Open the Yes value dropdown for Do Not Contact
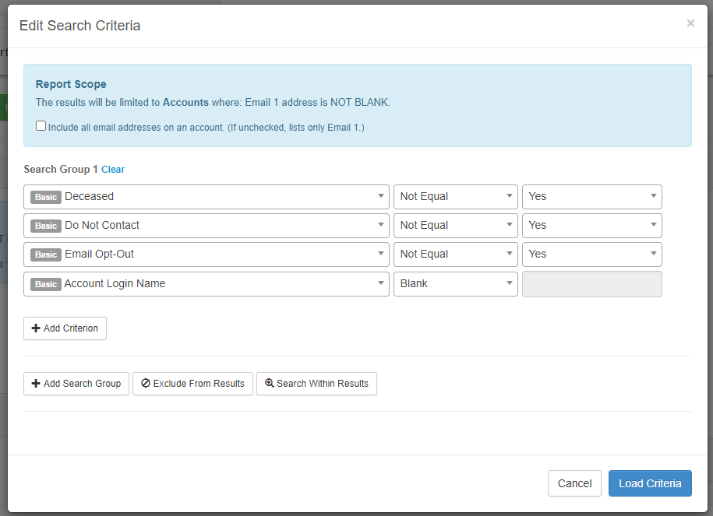Image resolution: width=713 pixels, height=516 pixels. (592, 226)
